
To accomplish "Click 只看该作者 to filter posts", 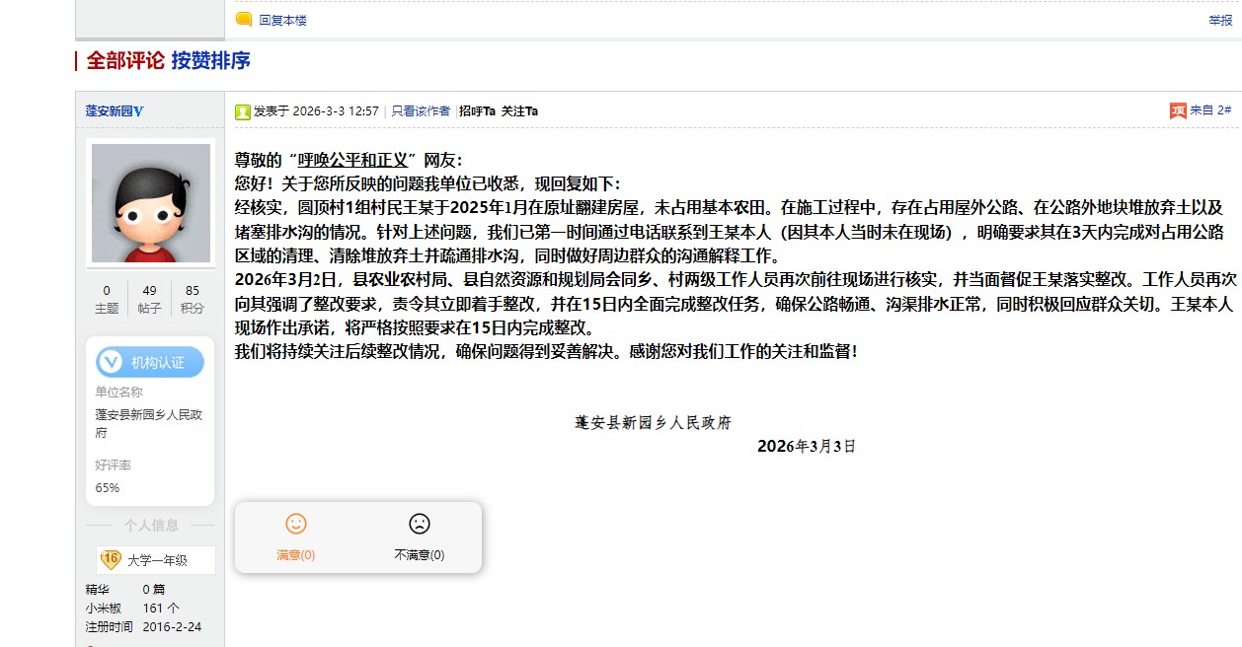I will point(421,111).
